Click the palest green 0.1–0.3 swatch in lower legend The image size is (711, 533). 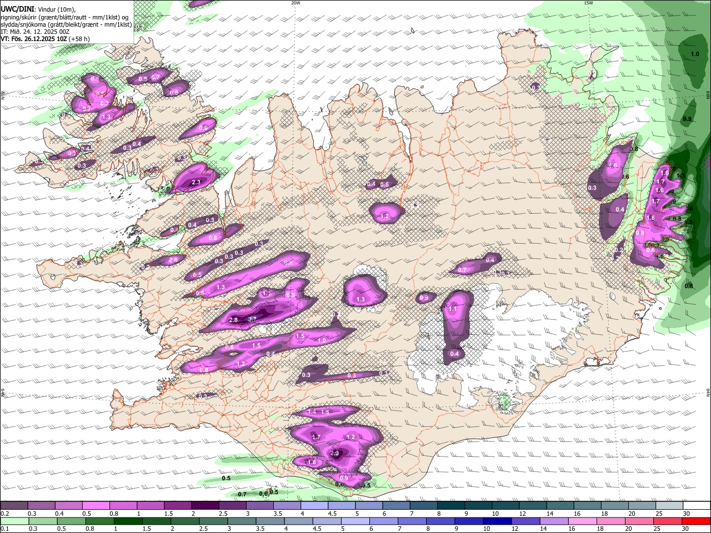click(14, 521)
